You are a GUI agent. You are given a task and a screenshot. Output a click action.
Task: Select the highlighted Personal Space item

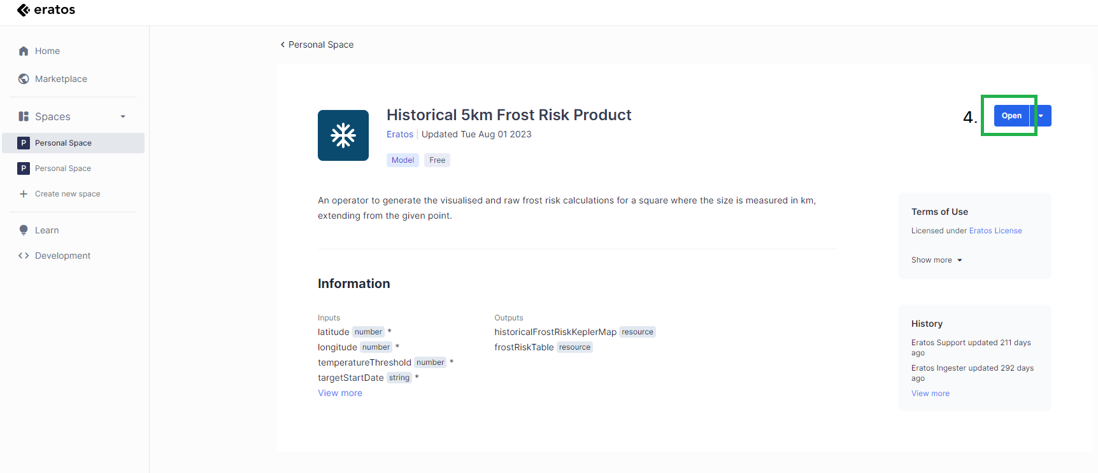click(x=73, y=143)
